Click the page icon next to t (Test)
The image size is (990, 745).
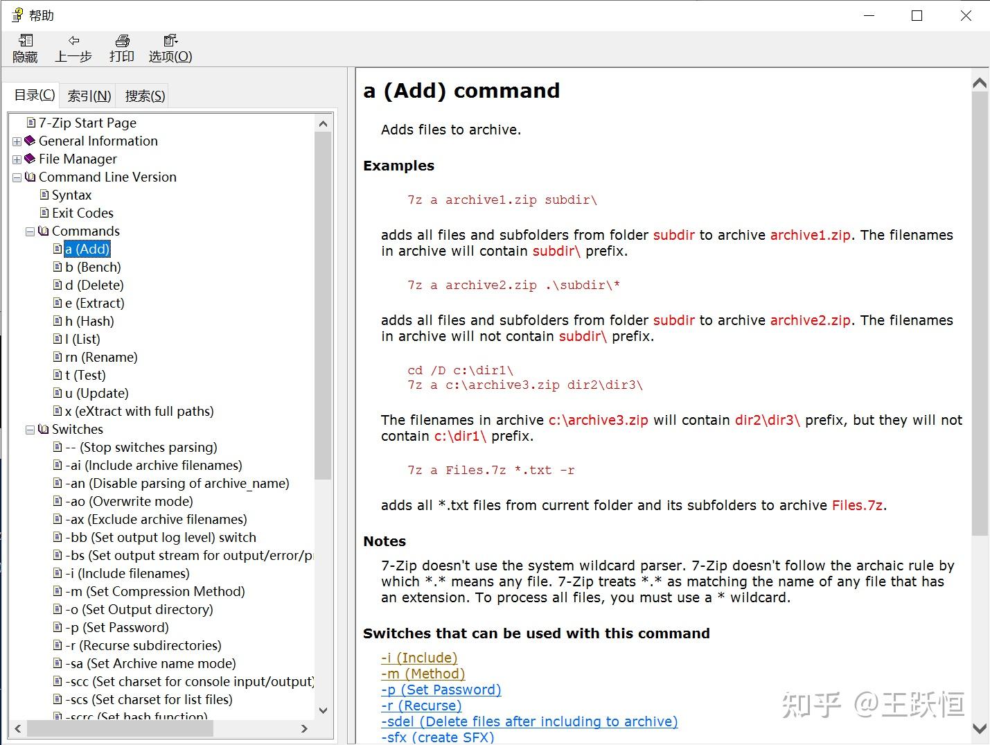coord(58,375)
